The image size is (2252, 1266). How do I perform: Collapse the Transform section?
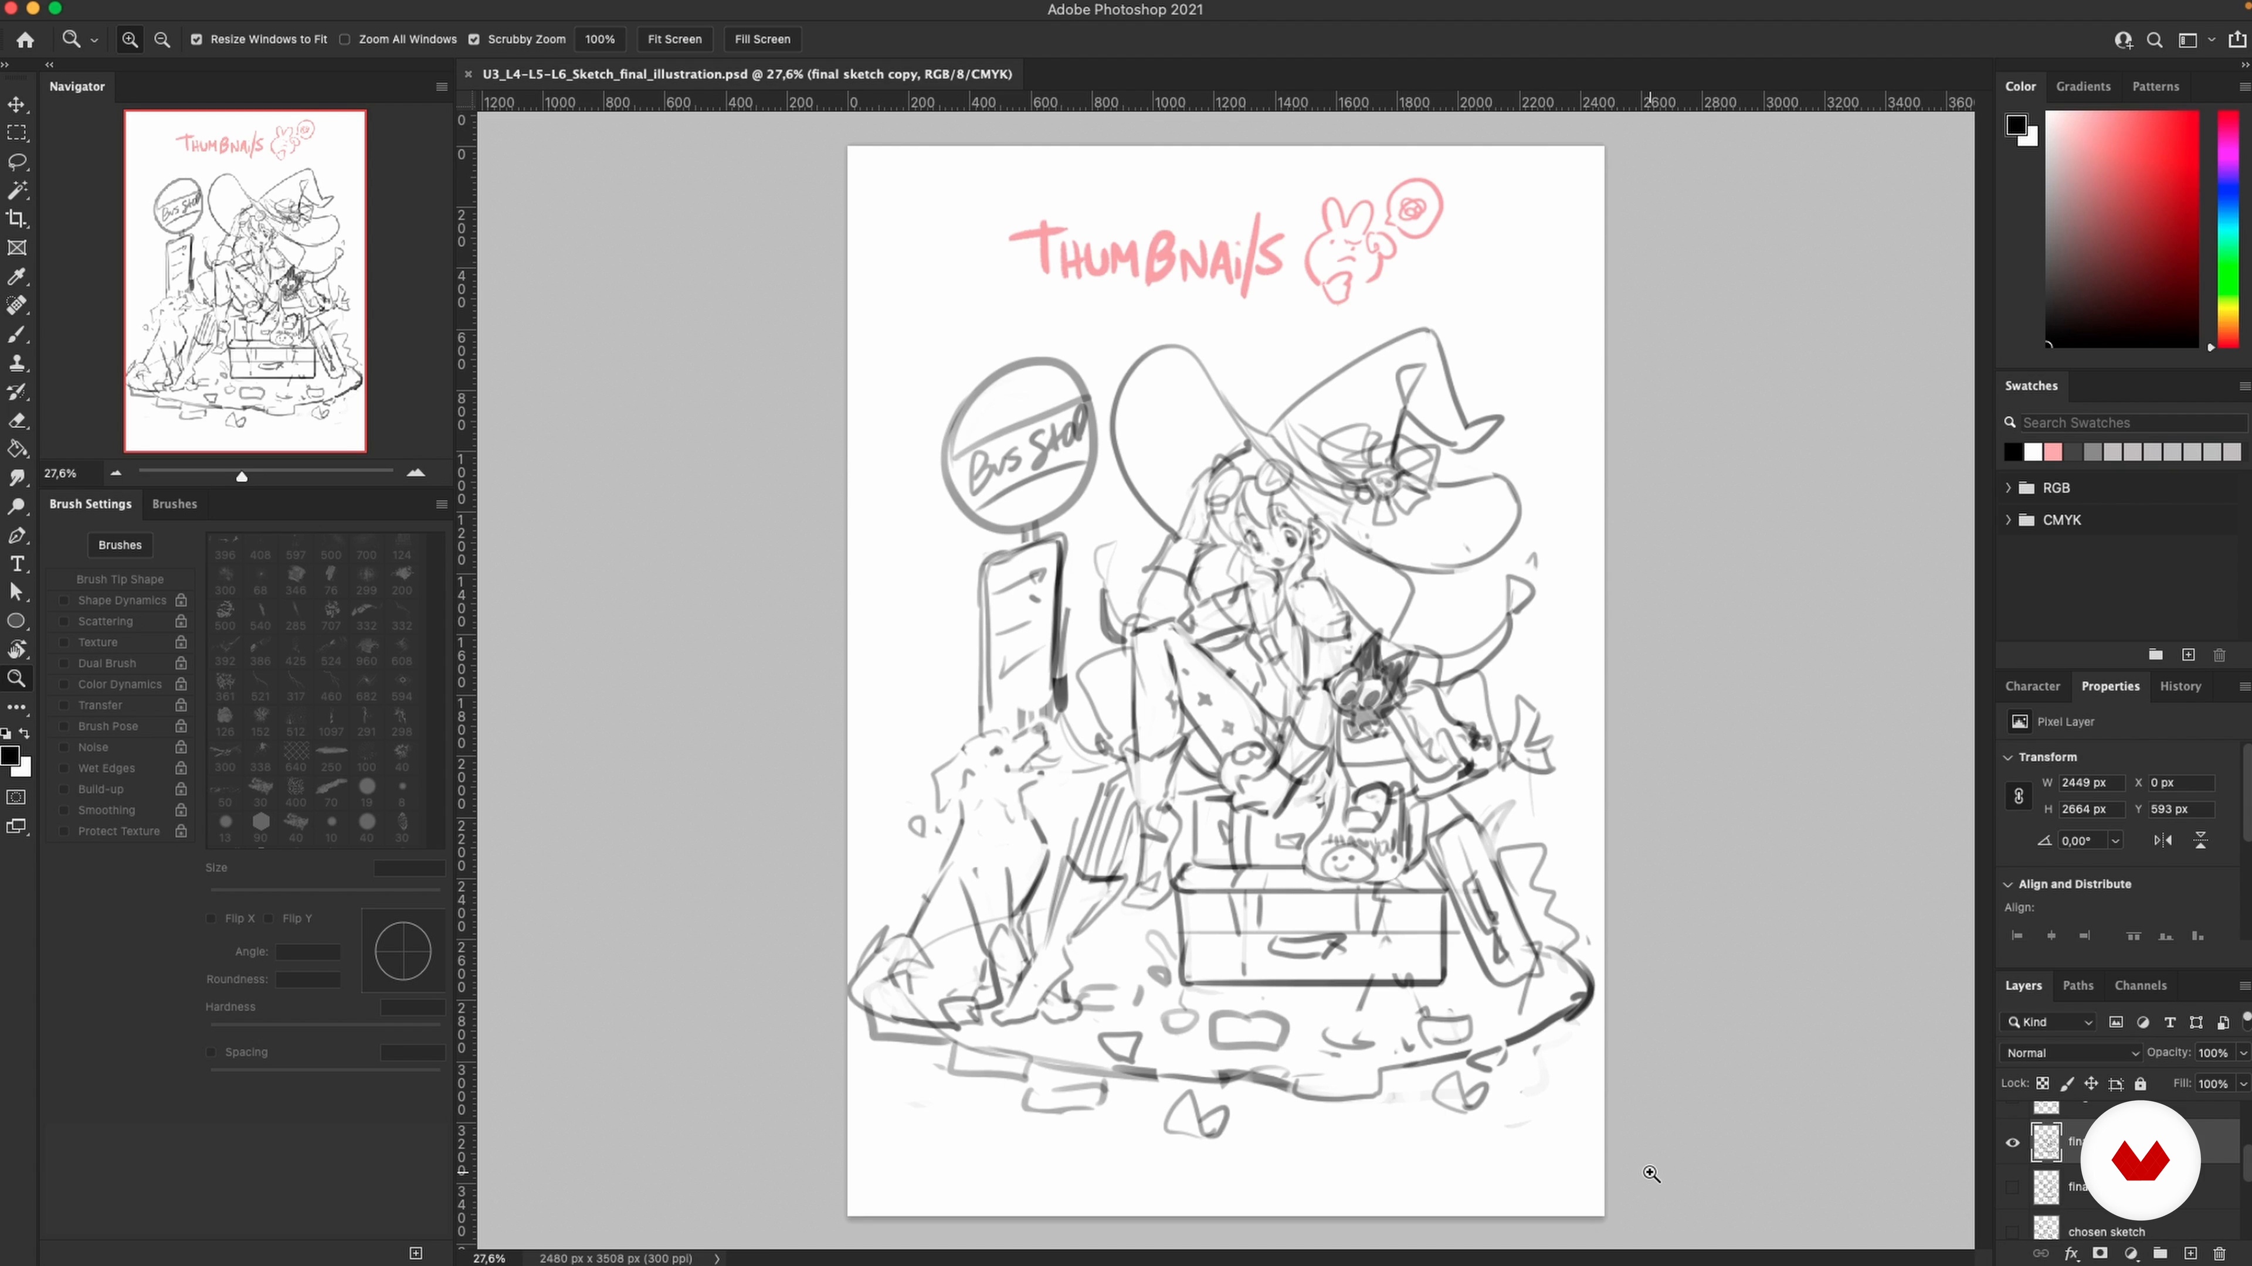(2008, 757)
